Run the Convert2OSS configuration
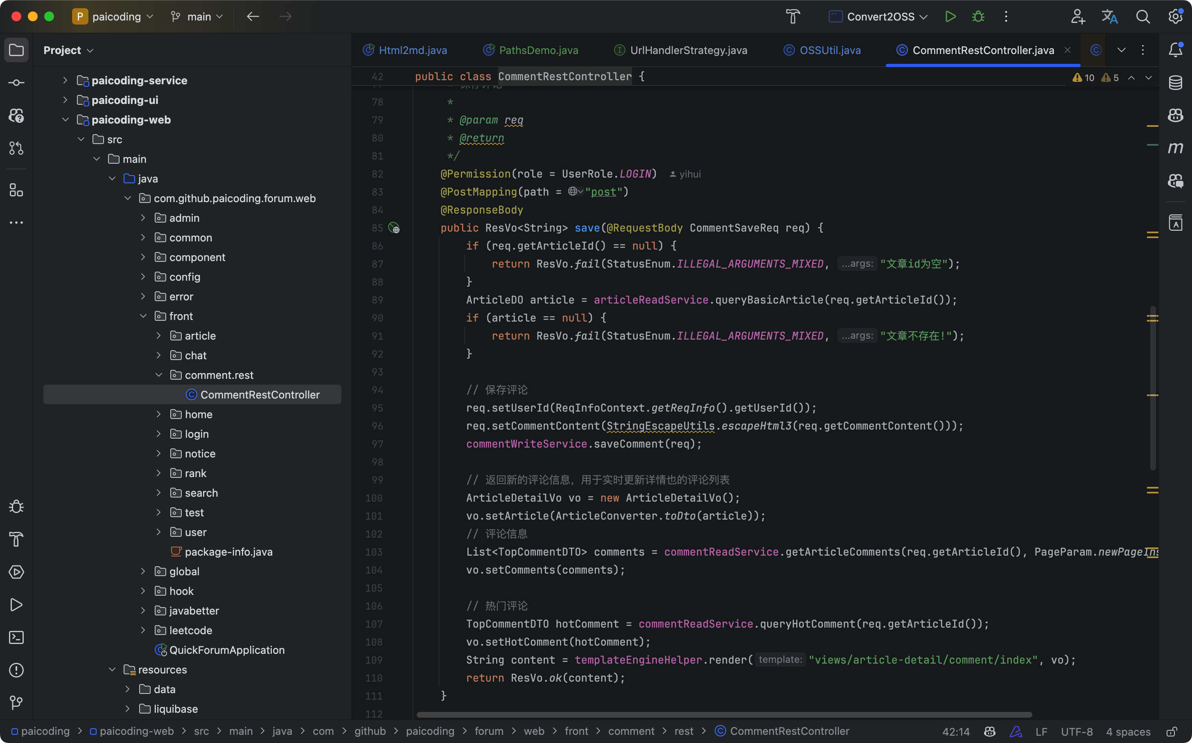 (950, 17)
